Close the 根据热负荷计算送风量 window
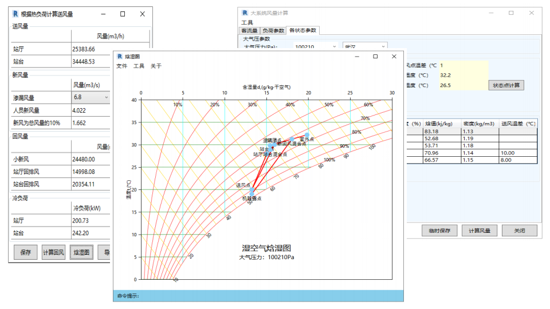550x309 pixels. (x=143, y=14)
